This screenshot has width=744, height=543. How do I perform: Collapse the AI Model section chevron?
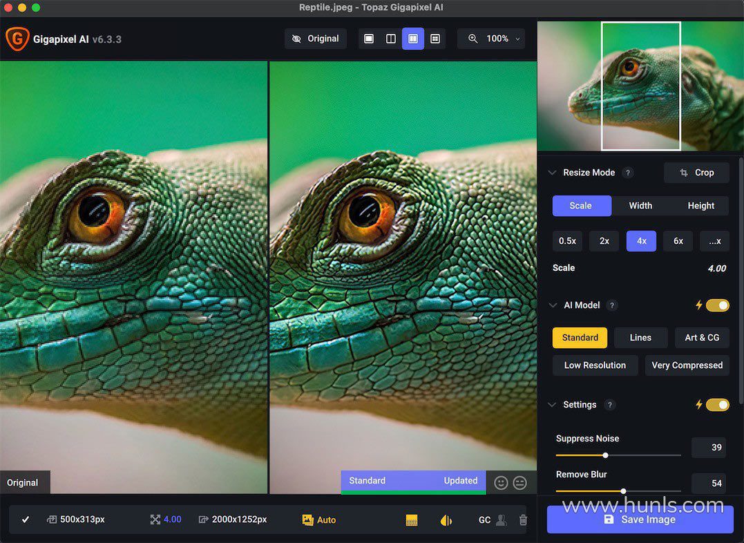coord(552,305)
